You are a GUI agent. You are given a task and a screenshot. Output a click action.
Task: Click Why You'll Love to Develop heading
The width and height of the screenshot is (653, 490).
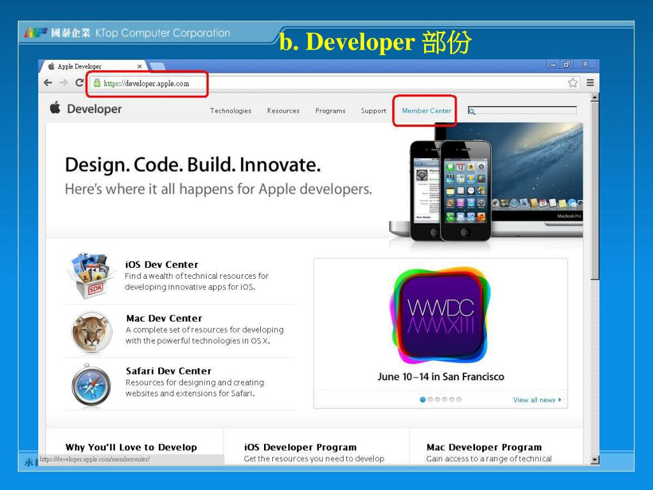click(x=131, y=447)
